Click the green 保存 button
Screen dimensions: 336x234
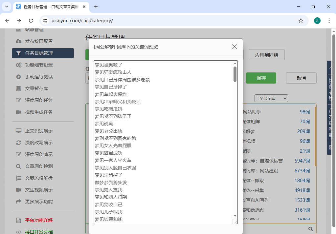261,78
